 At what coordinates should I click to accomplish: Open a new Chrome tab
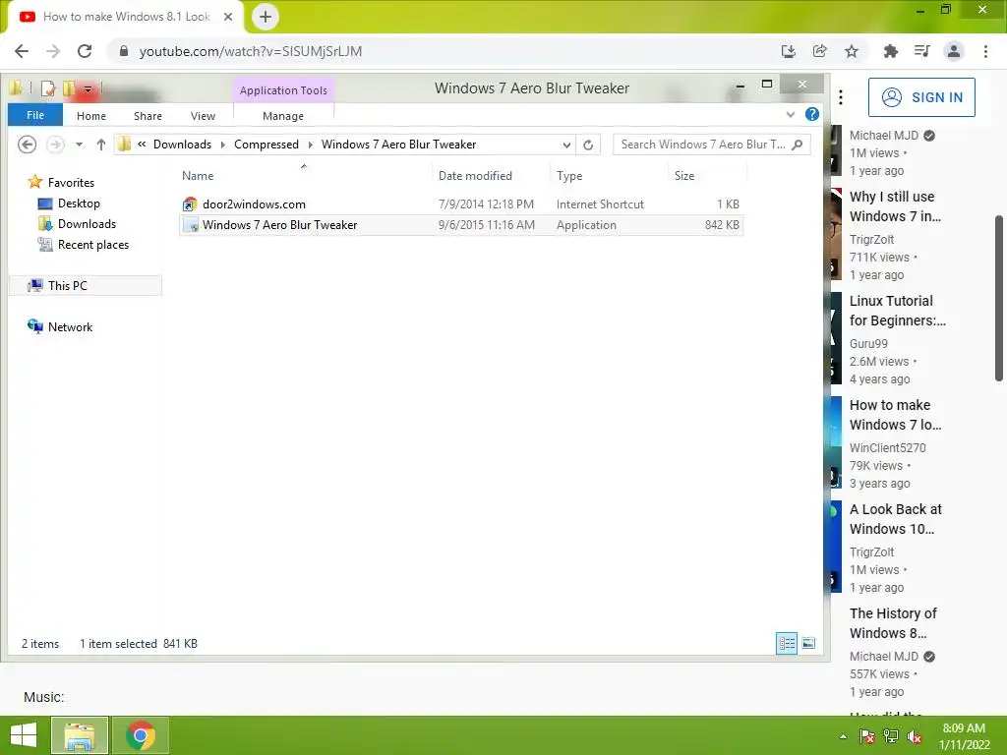click(266, 17)
